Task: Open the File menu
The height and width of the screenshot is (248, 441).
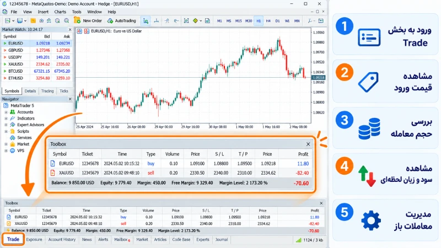Action: pyautogui.click(x=14, y=12)
